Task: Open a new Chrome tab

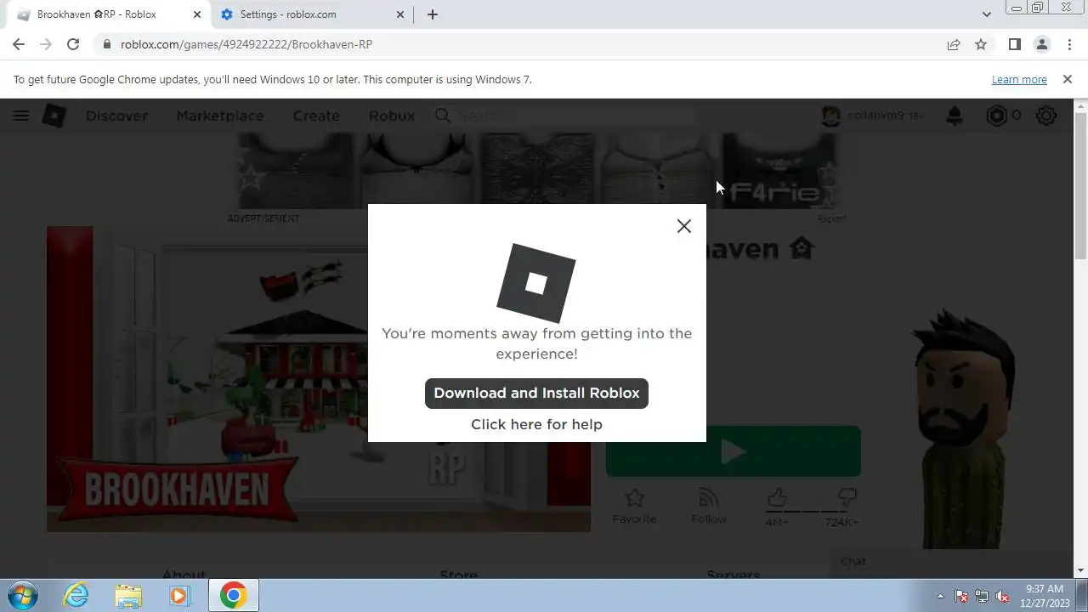Action: (x=433, y=14)
